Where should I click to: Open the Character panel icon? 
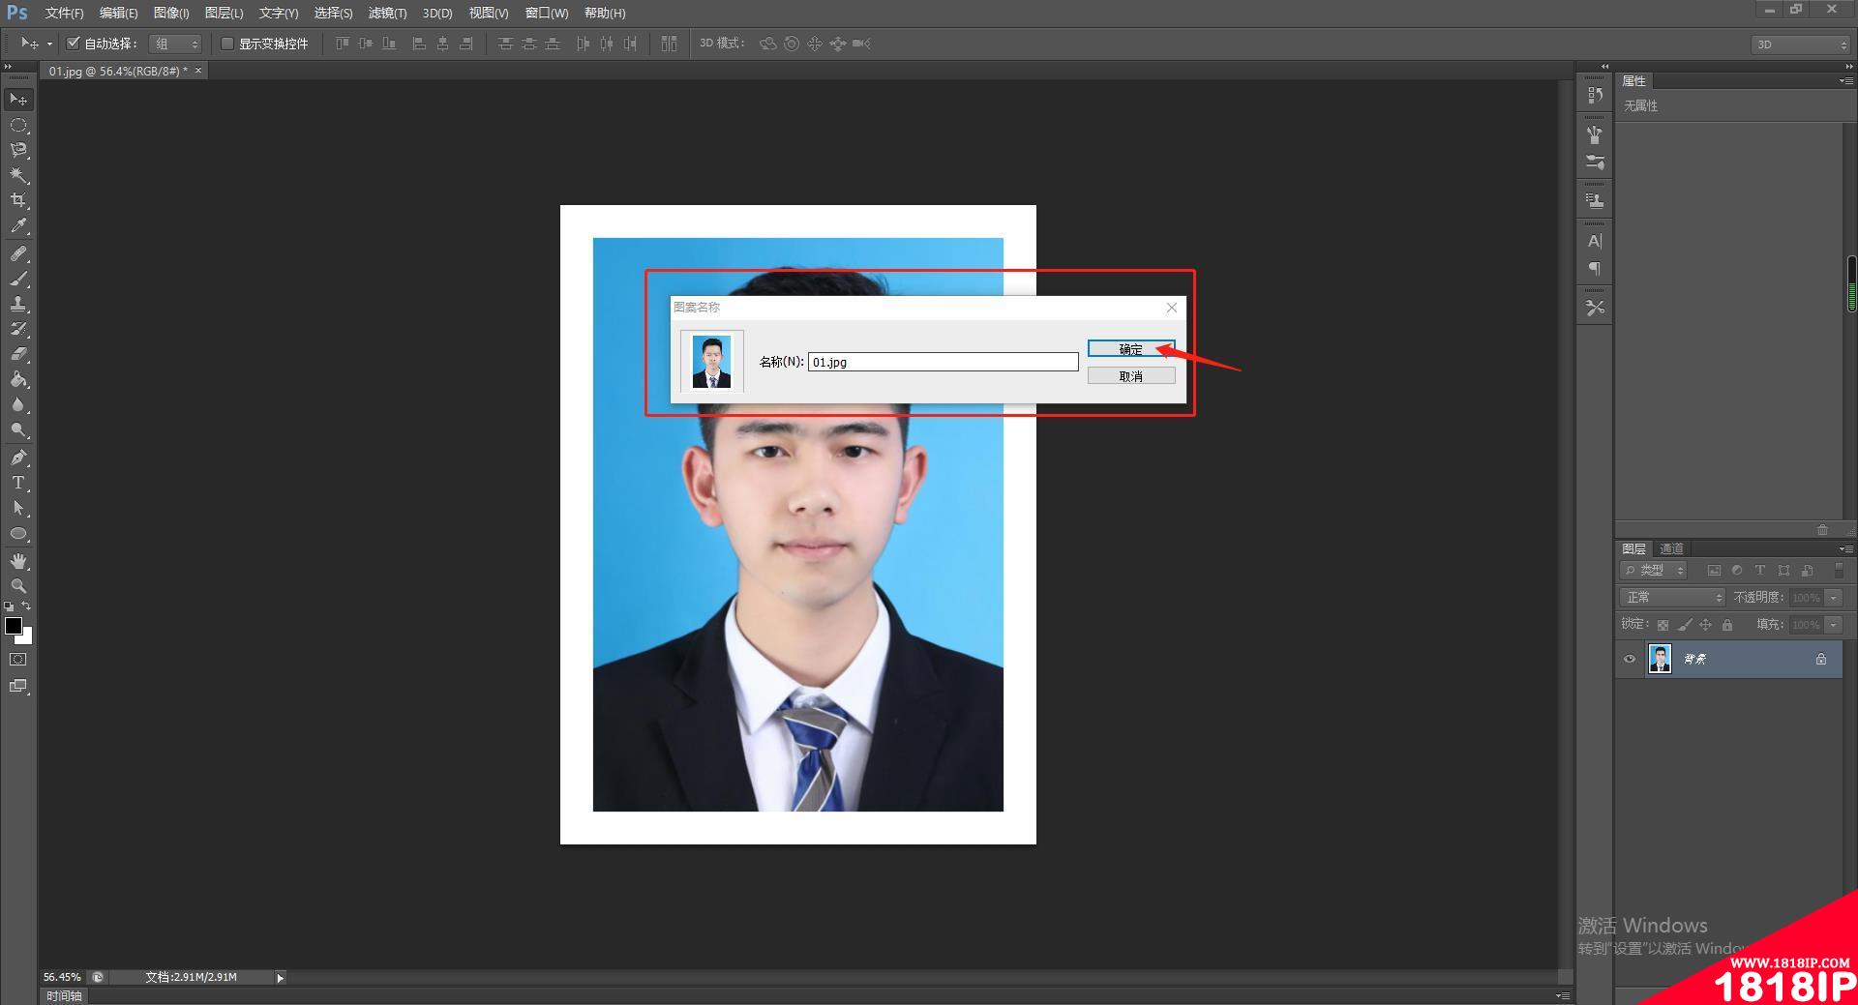click(x=1595, y=241)
